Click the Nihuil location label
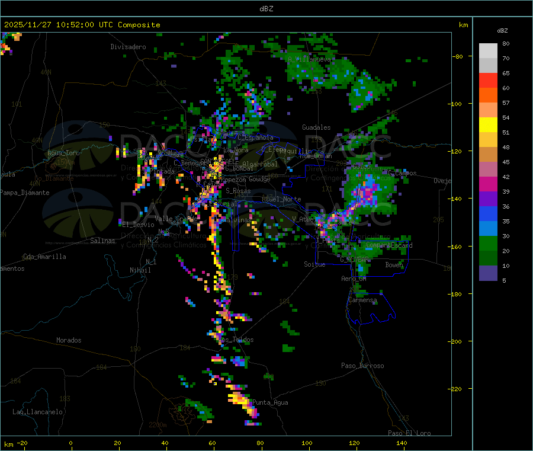Image resolution: width=533 pixels, height=451 pixels. pyautogui.click(x=140, y=270)
